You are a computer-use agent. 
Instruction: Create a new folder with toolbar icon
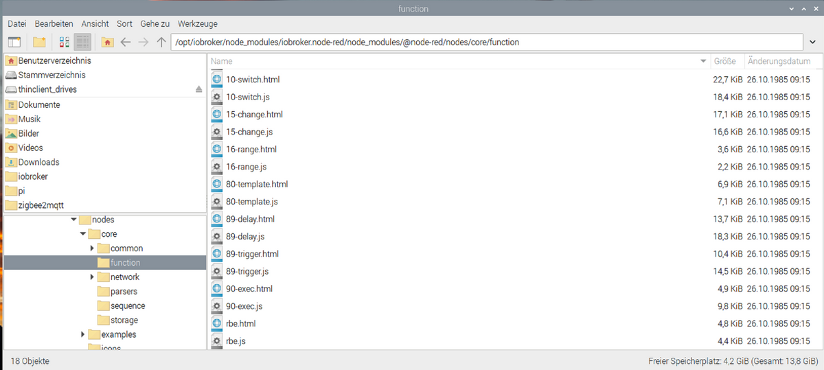(39, 42)
